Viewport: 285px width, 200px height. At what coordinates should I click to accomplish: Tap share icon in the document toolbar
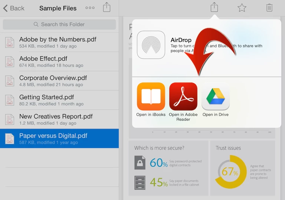[x=214, y=7]
